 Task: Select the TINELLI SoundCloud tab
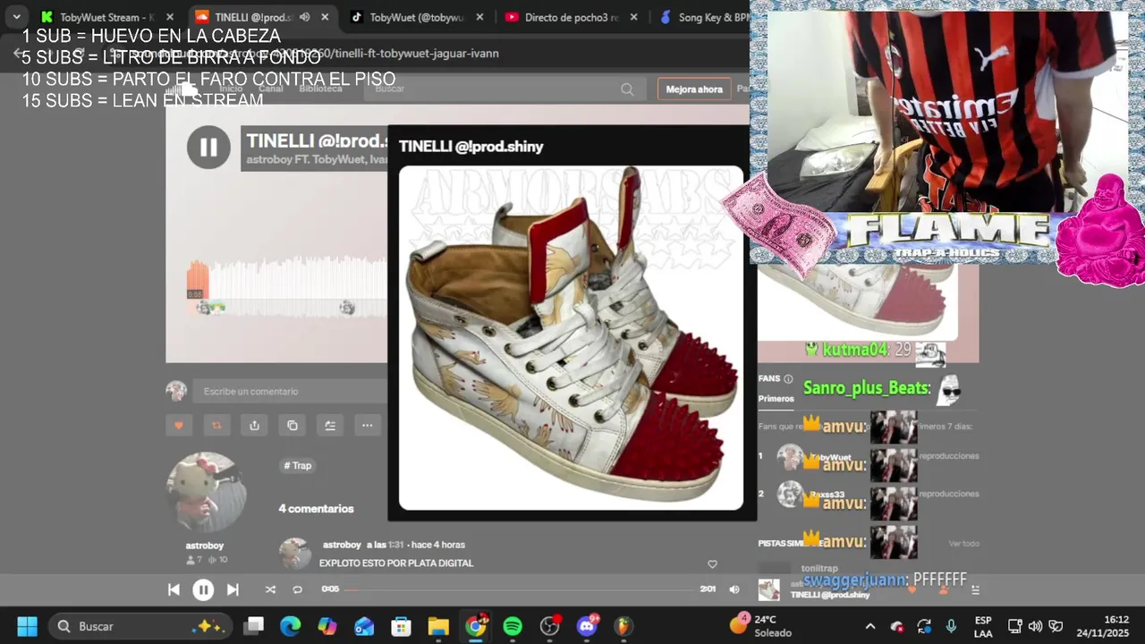click(x=254, y=17)
